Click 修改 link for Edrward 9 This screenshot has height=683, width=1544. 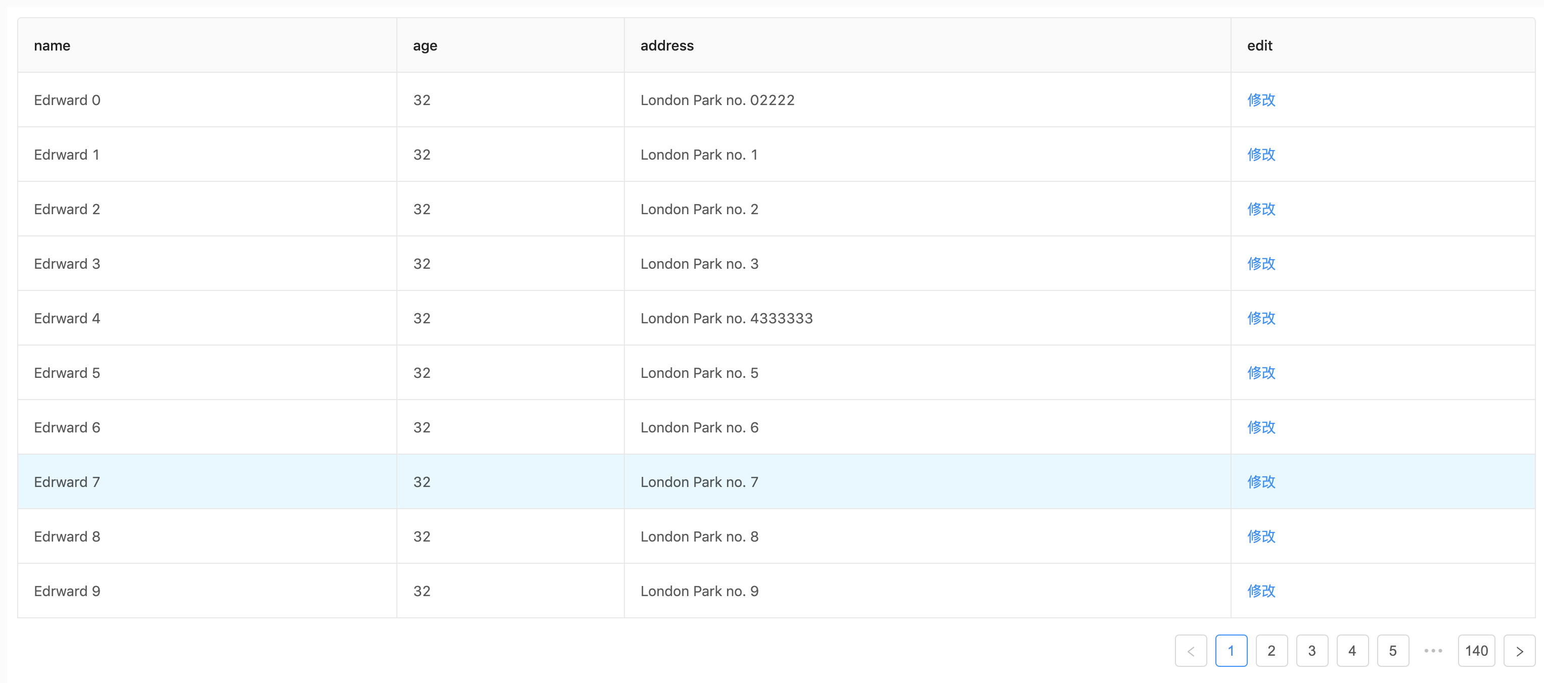[x=1260, y=591]
